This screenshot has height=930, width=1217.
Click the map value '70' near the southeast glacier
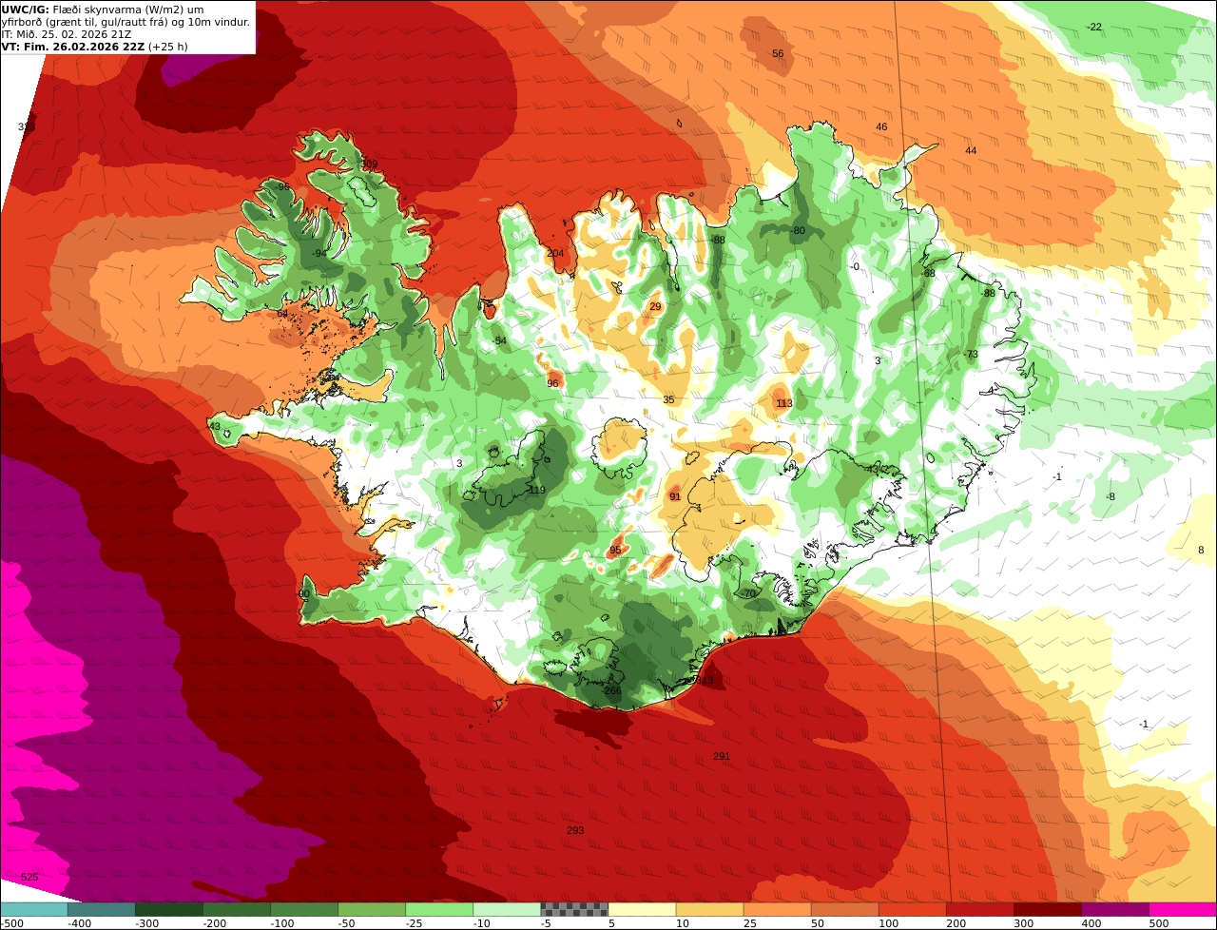749,593
